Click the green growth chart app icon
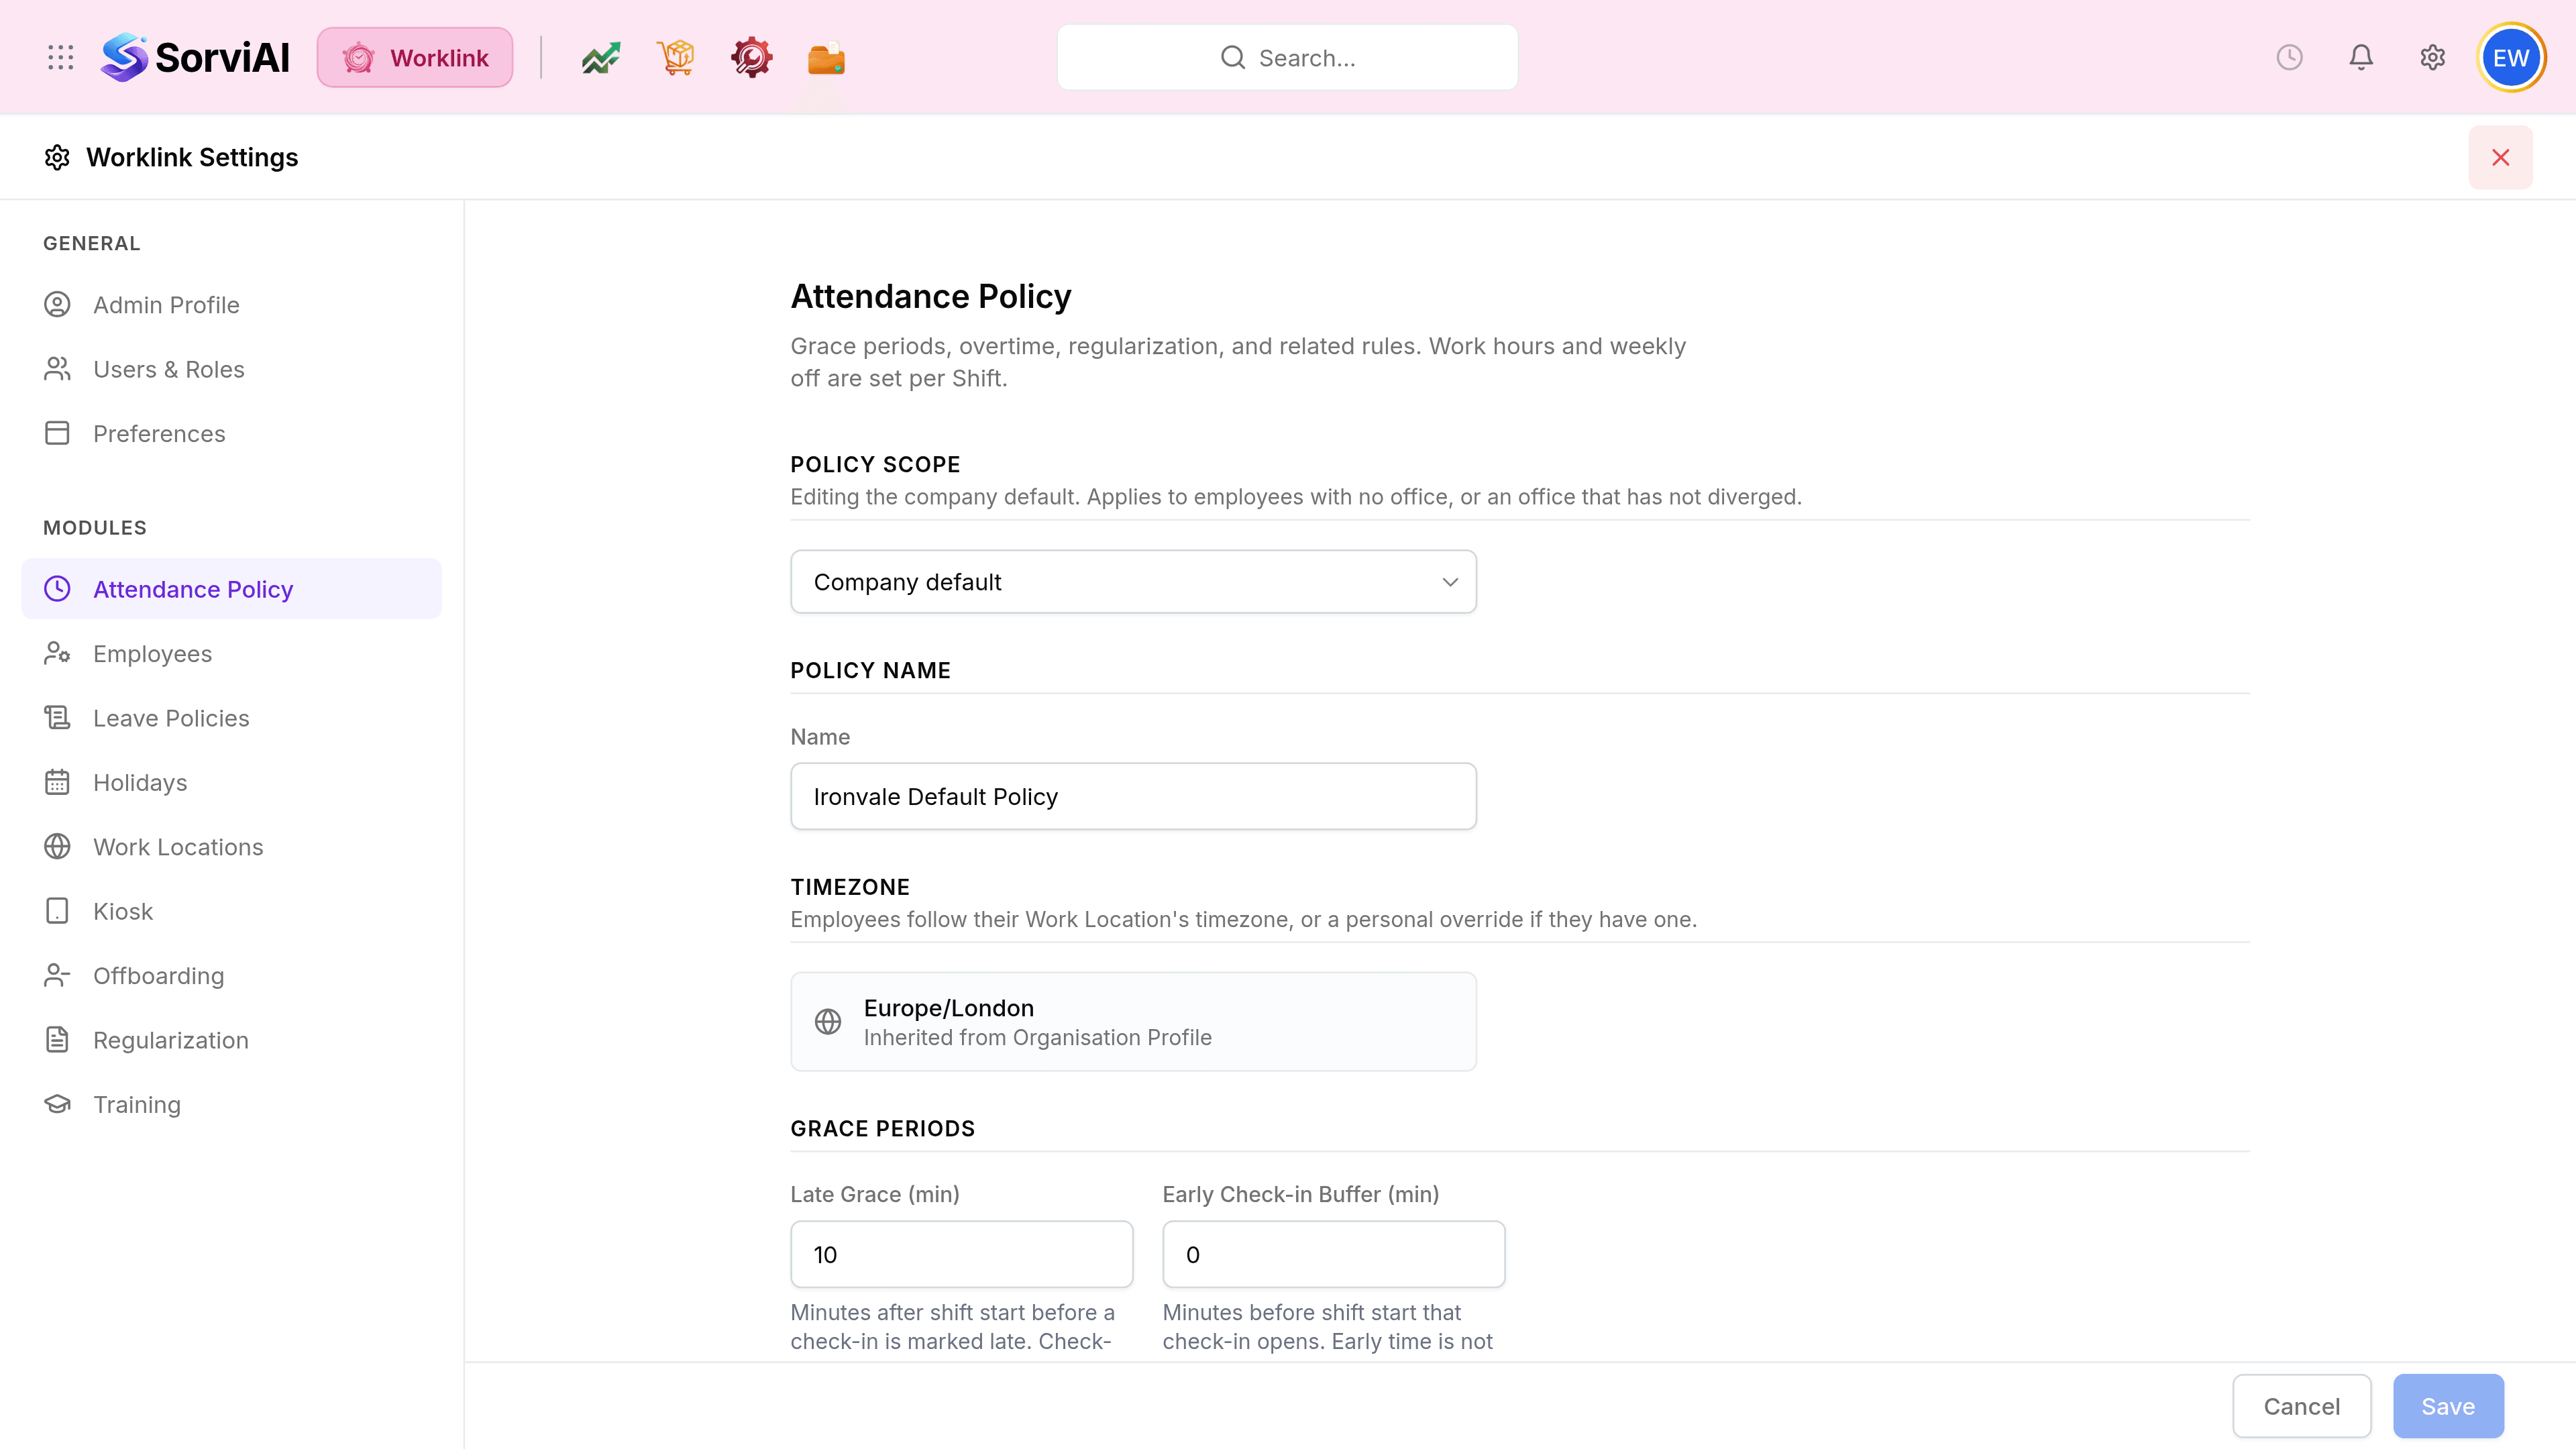Image resolution: width=2576 pixels, height=1449 pixels. pos(601,58)
